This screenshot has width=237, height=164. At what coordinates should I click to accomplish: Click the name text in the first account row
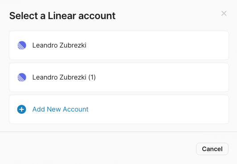pos(59,45)
